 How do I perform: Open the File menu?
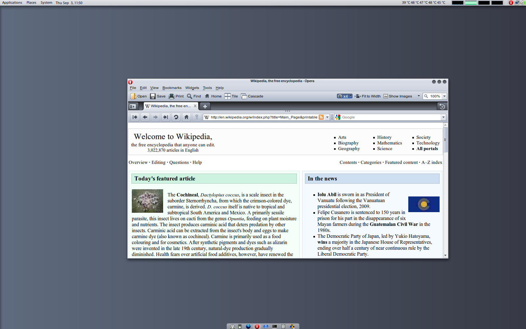133,88
